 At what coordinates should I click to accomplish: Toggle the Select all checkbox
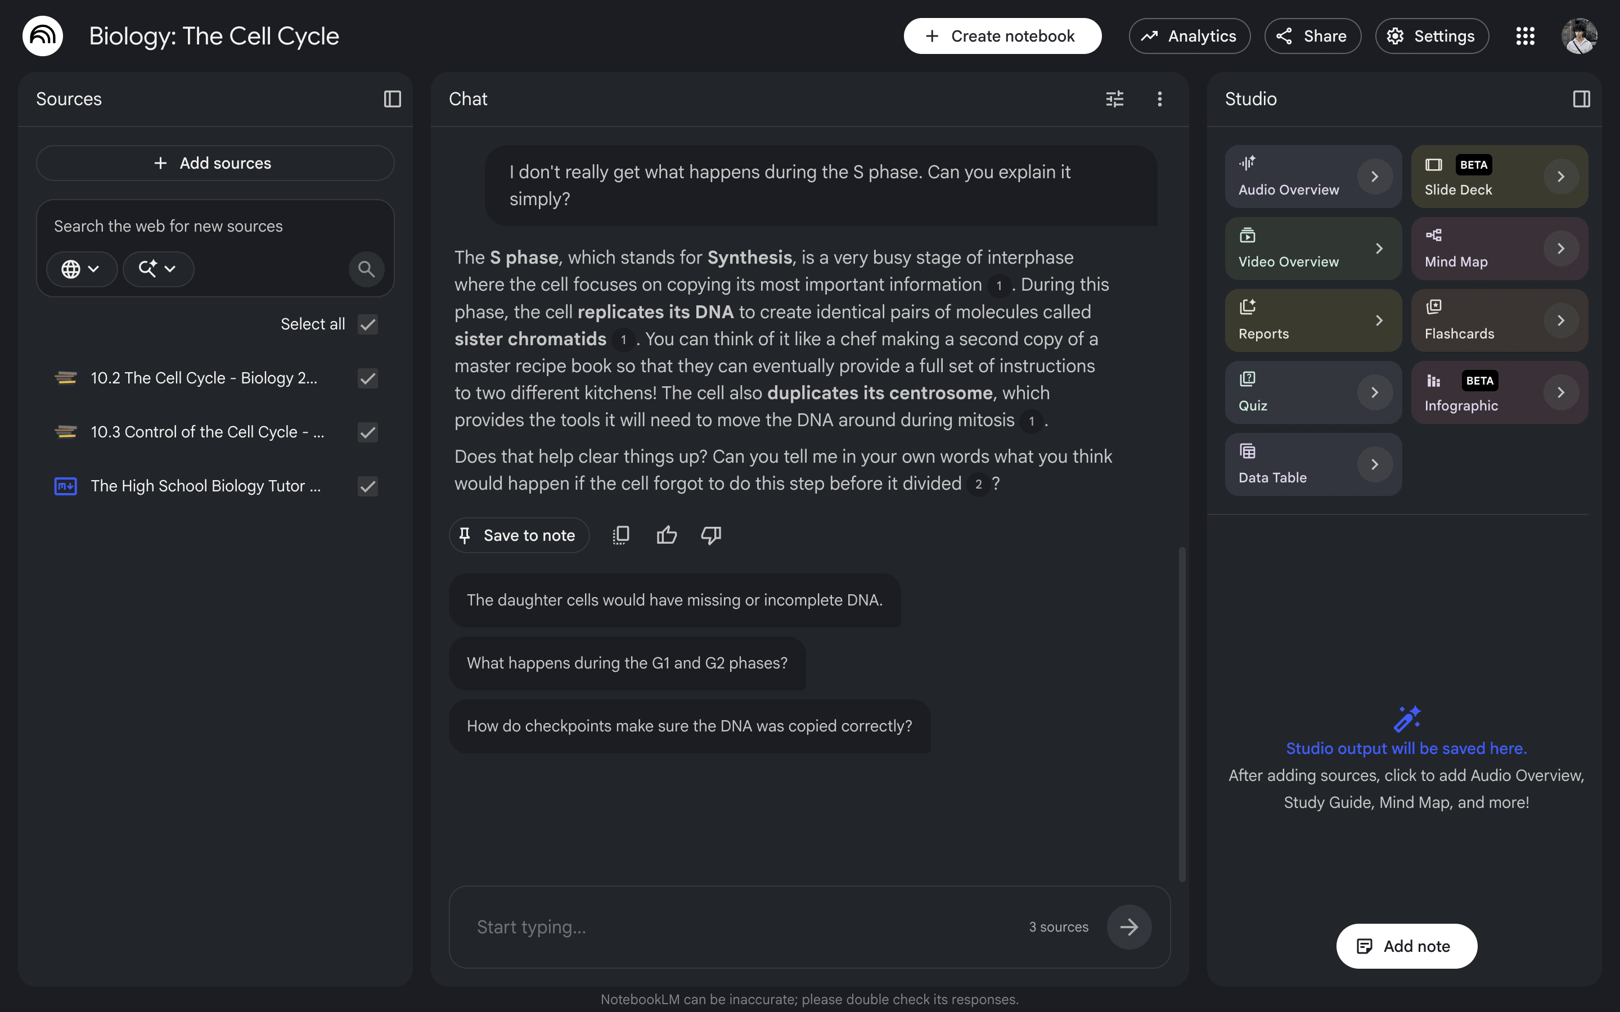point(367,324)
